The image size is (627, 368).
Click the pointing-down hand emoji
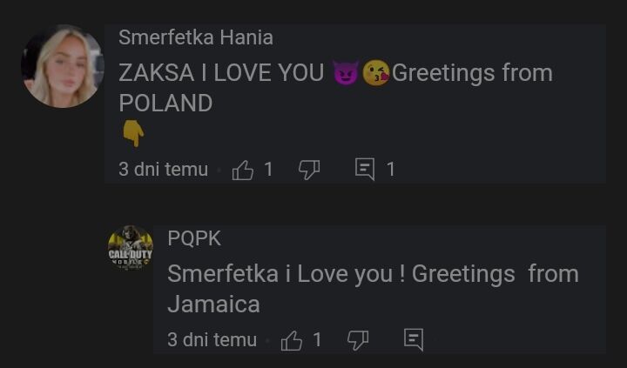point(132,133)
